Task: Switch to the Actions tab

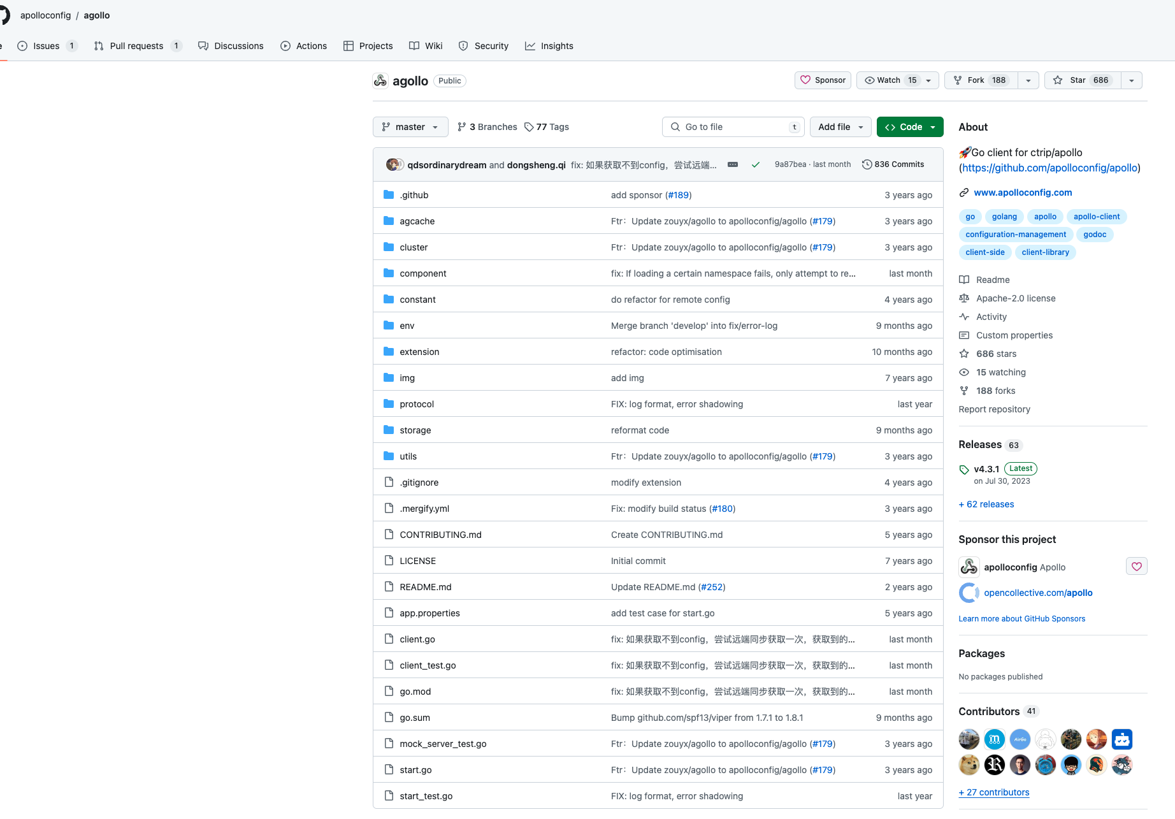Action: 303,46
